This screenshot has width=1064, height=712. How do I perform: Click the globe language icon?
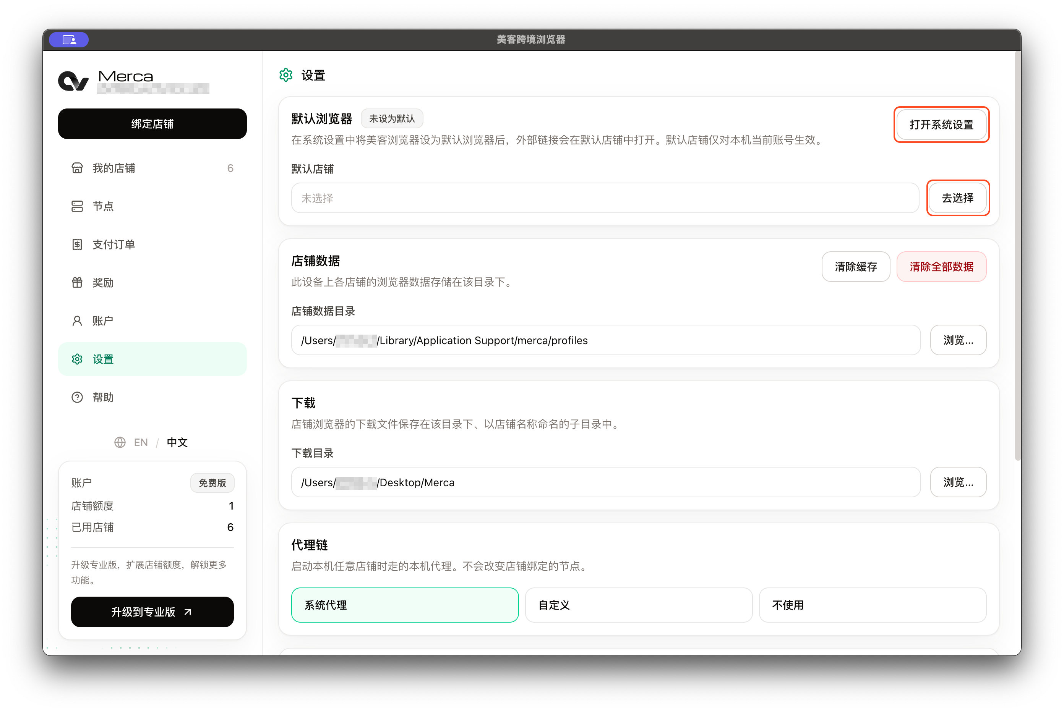pos(120,442)
